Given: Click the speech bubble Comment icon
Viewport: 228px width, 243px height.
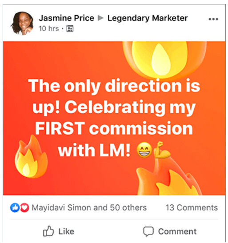Looking at the screenshot, I should 148,231.
